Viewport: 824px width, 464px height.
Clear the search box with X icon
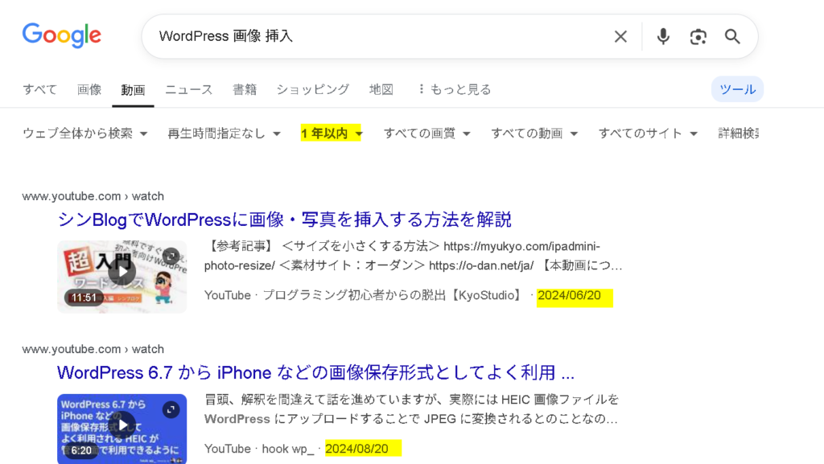pos(620,37)
